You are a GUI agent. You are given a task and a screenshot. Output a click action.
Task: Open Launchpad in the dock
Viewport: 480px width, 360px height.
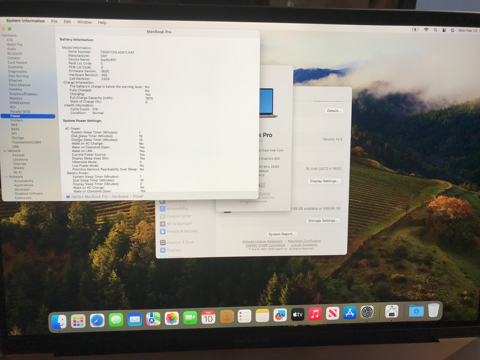click(x=78, y=321)
